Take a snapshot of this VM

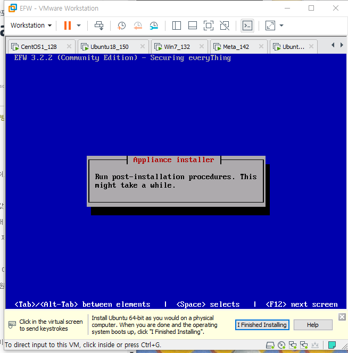click(x=121, y=26)
